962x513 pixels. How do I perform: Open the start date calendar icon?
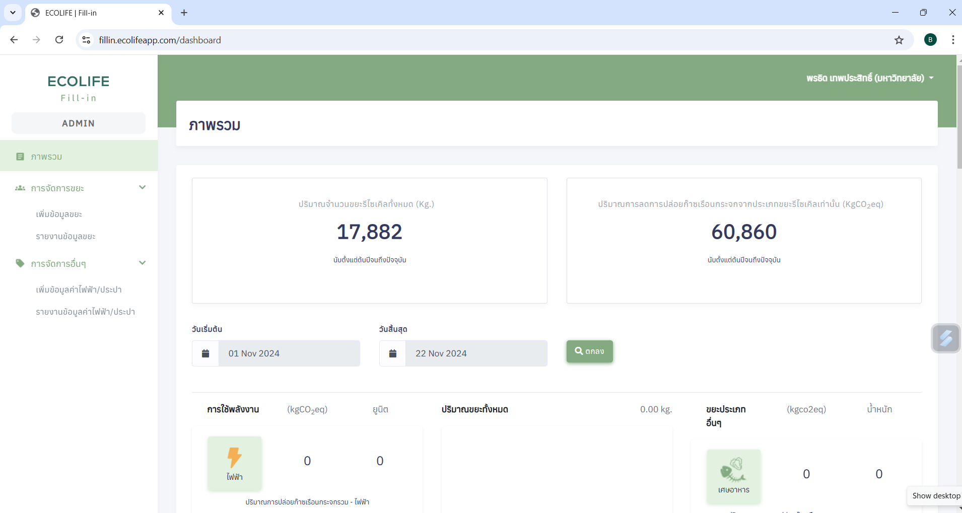pyautogui.click(x=205, y=353)
